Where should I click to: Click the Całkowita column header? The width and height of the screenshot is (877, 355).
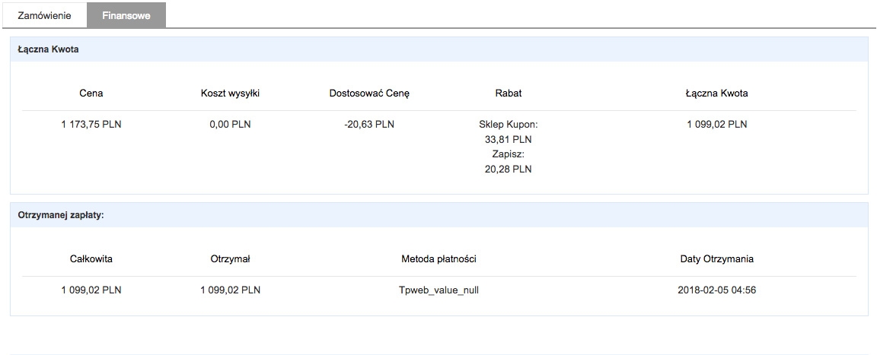click(91, 259)
